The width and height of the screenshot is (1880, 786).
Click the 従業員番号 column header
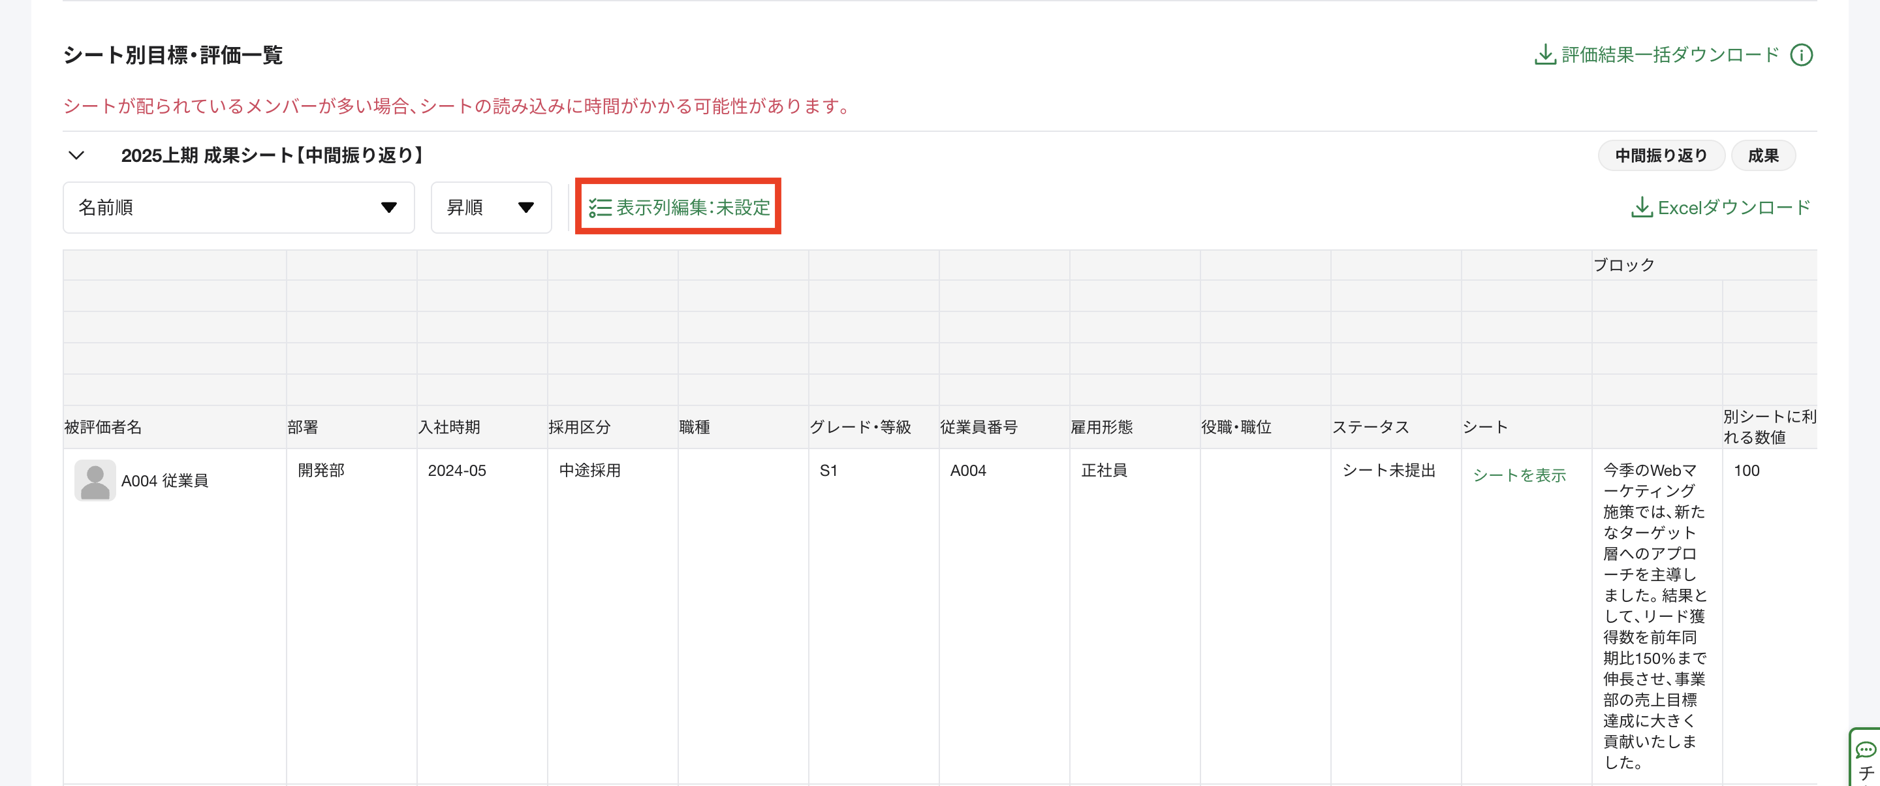coord(978,427)
